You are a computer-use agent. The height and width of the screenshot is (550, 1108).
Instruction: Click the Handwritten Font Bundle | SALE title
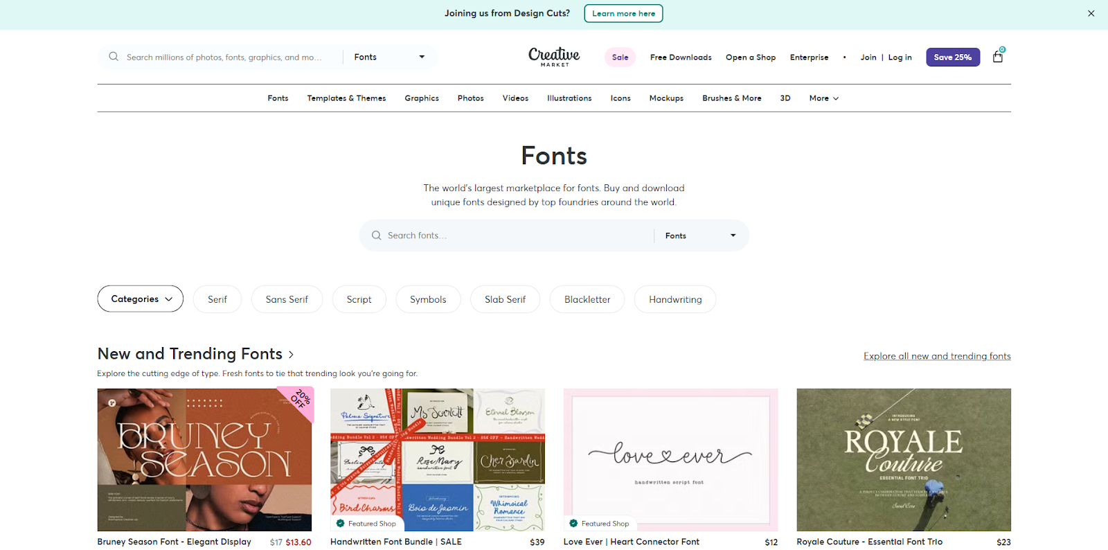pos(396,542)
